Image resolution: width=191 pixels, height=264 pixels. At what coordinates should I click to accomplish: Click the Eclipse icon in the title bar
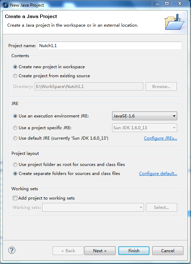coord(6,5)
